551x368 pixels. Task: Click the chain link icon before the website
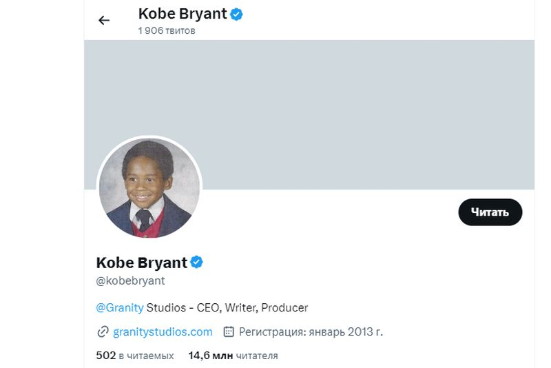tap(103, 332)
